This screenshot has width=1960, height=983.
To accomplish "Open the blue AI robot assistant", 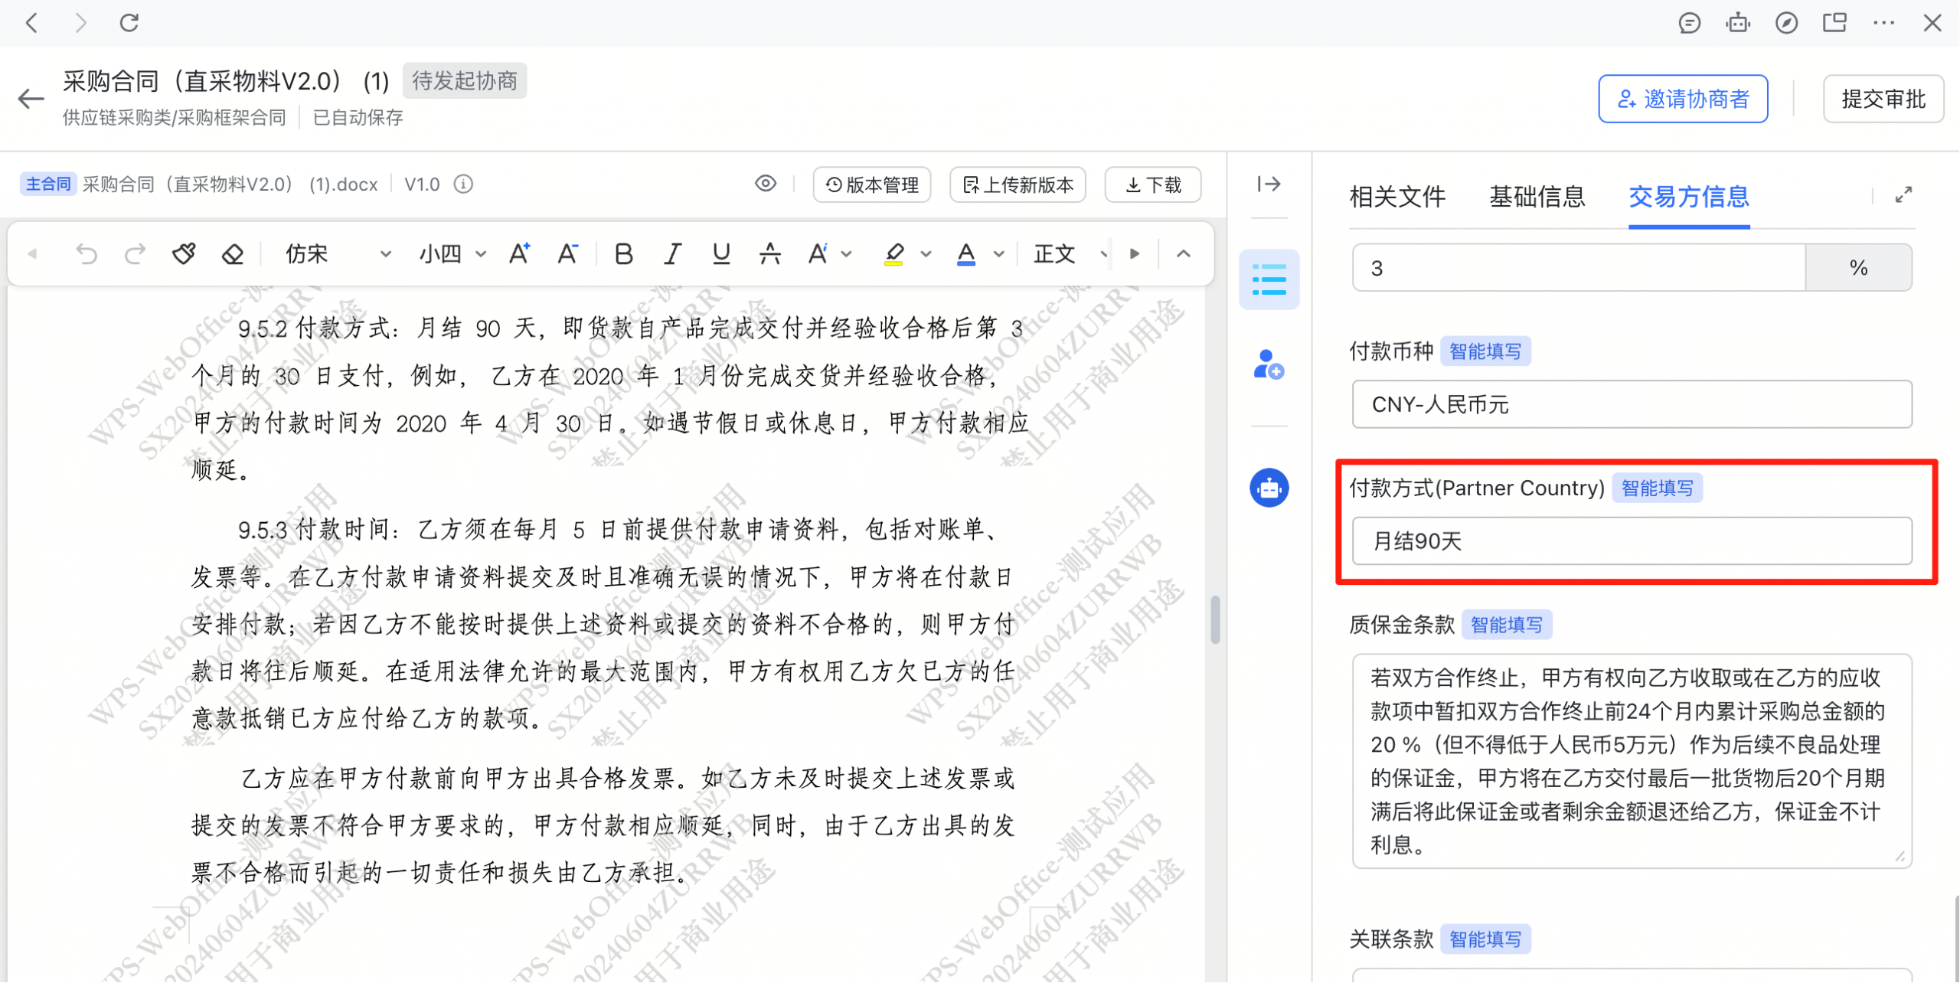I will (1269, 488).
